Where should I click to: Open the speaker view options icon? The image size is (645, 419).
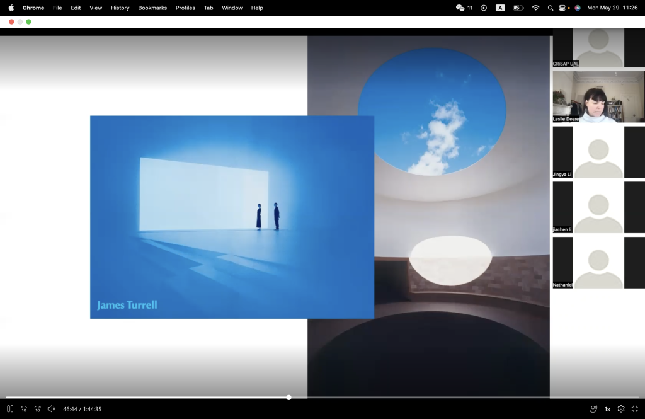point(593,409)
